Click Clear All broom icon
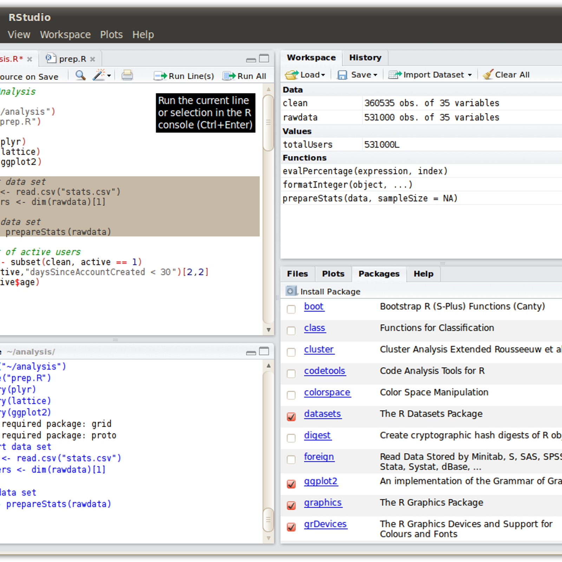 pyautogui.click(x=488, y=74)
